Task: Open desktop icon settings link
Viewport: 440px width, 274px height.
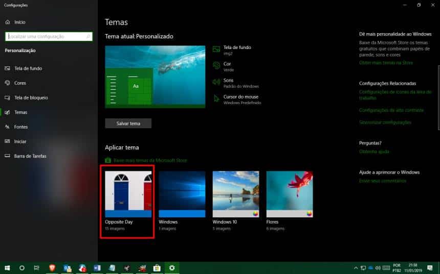Action: point(395,95)
